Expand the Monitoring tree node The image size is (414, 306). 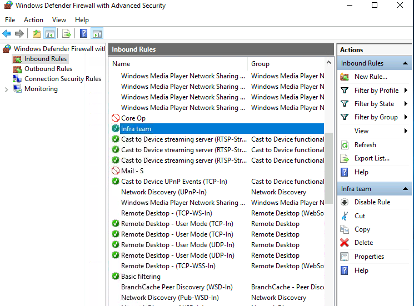click(7, 89)
